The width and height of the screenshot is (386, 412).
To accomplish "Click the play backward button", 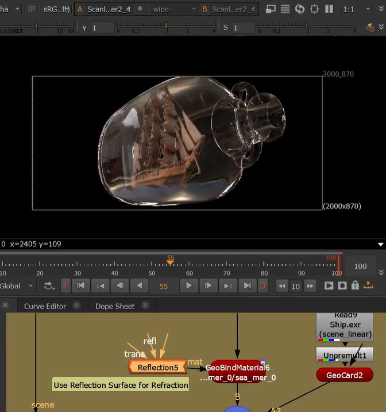I will 139,285.
